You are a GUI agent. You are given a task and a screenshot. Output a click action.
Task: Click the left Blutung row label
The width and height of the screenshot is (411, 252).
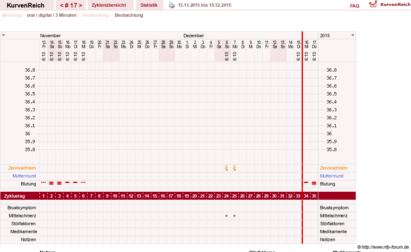click(28, 184)
